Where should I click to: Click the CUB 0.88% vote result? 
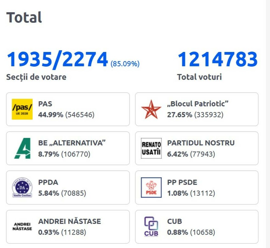point(191,232)
